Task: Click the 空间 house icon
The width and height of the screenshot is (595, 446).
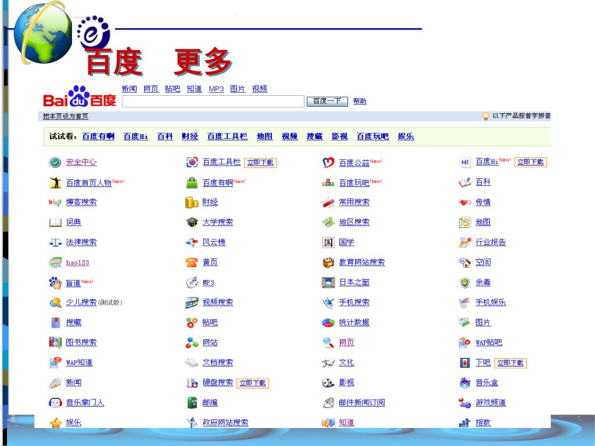Action: point(465,262)
